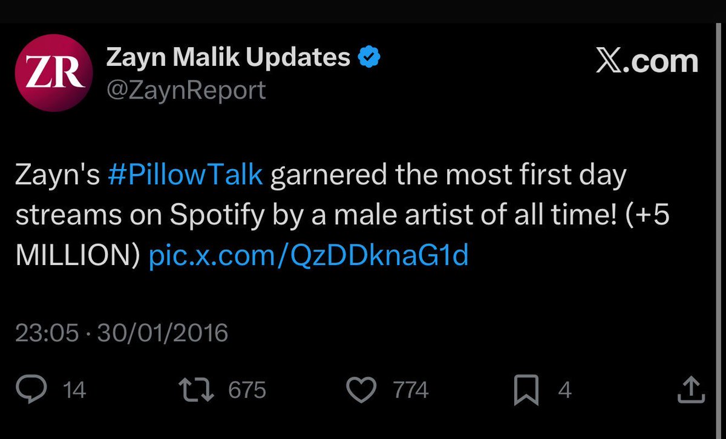Image resolution: width=726 pixels, height=439 pixels.
Task: Click the X.com logo
Action: tap(647, 62)
